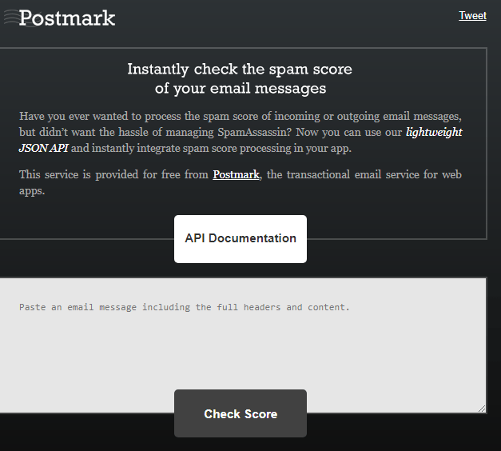501x451 pixels.
Task: Open the API Documentation button
Action: pyautogui.click(x=241, y=239)
